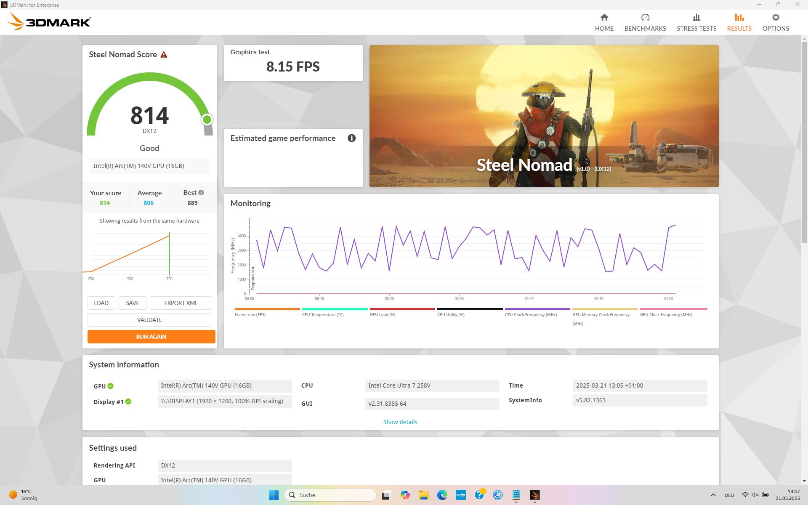The width and height of the screenshot is (808, 505).
Task: Open the Benchmarks gauge icon
Action: [645, 18]
